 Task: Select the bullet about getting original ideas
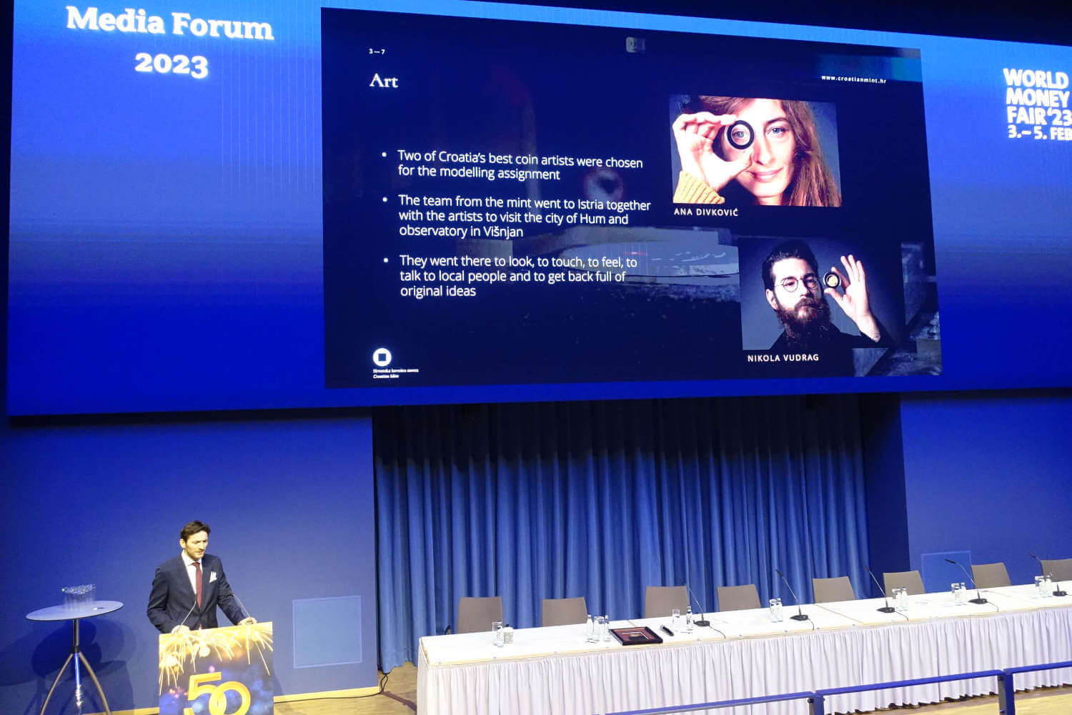517,276
